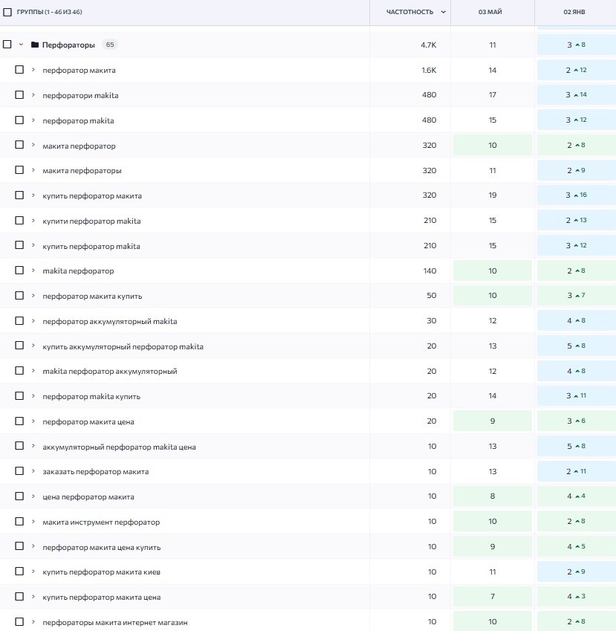This screenshot has height=631, width=616.
Task: Toggle the select-all checkbox in header
Action: pyautogui.click(x=7, y=12)
